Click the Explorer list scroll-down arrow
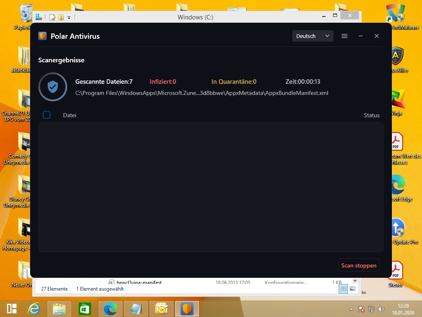 click(x=355, y=281)
